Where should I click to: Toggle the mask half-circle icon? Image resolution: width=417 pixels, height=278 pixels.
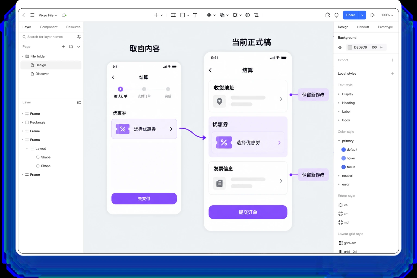tap(248, 15)
